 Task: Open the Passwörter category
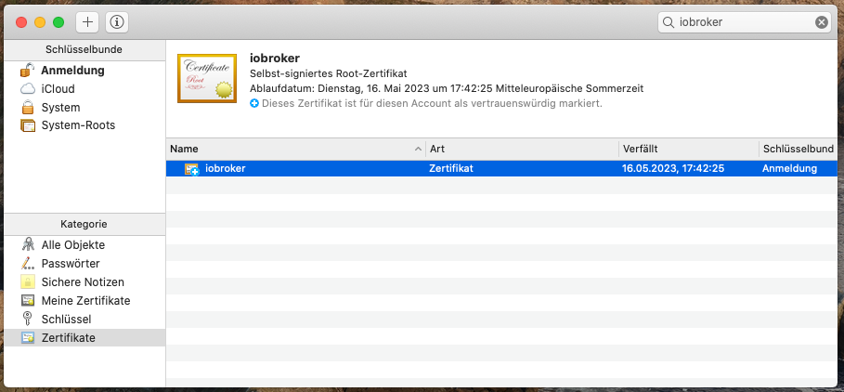coord(71,264)
